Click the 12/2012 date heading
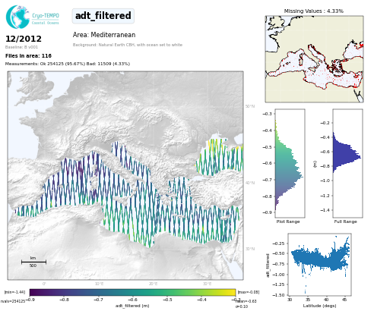 [x=24, y=39]
